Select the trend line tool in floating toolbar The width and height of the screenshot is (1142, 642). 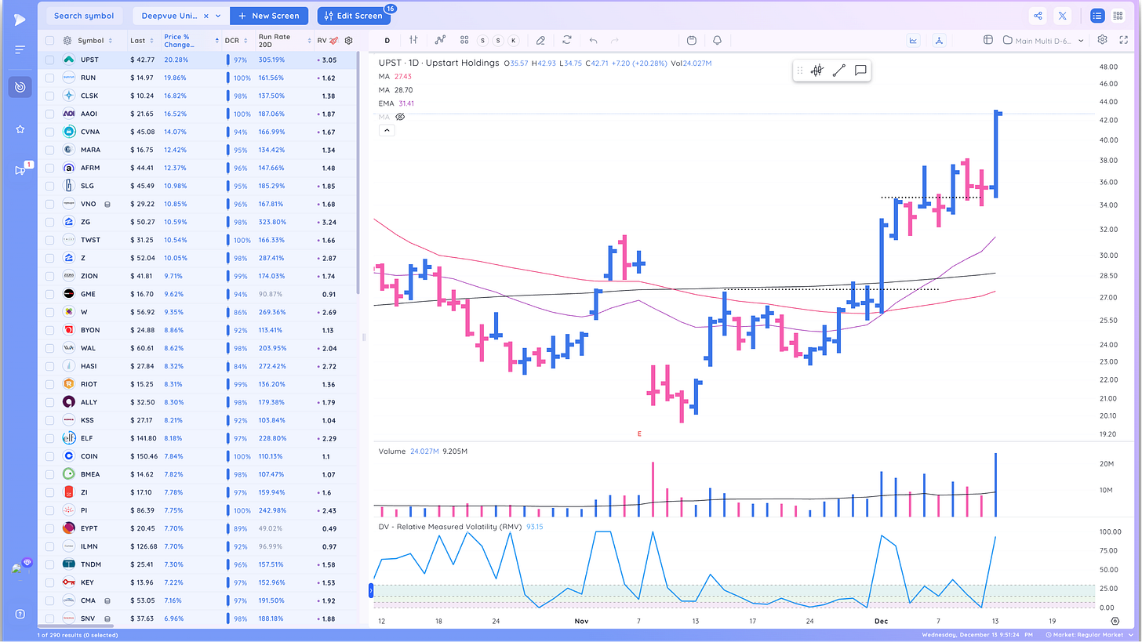(x=838, y=71)
